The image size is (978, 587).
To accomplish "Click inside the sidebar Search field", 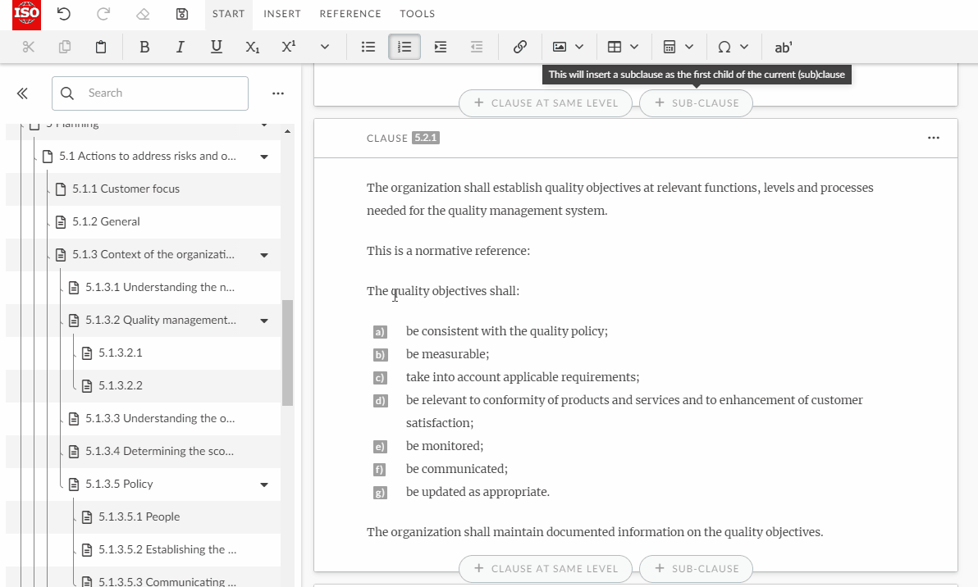I will (x=150, y=93).
